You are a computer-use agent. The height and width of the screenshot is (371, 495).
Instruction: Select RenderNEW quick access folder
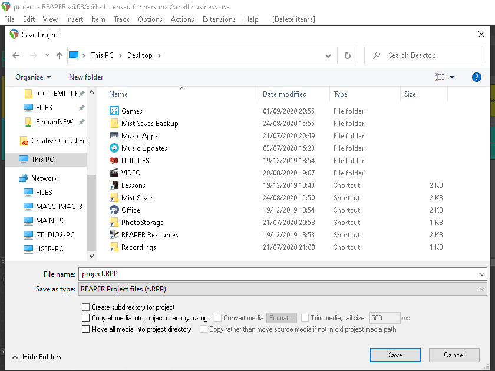(x=49, y=122)
